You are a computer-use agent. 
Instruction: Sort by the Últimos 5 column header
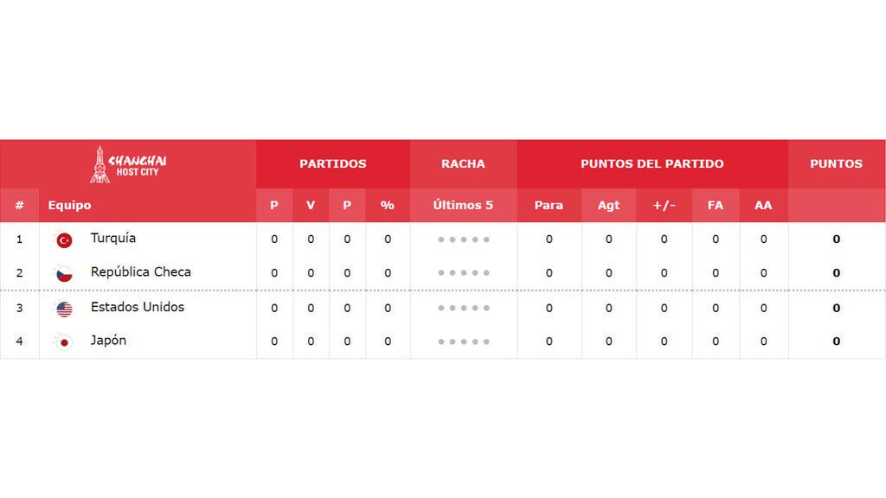click(464, 205)
